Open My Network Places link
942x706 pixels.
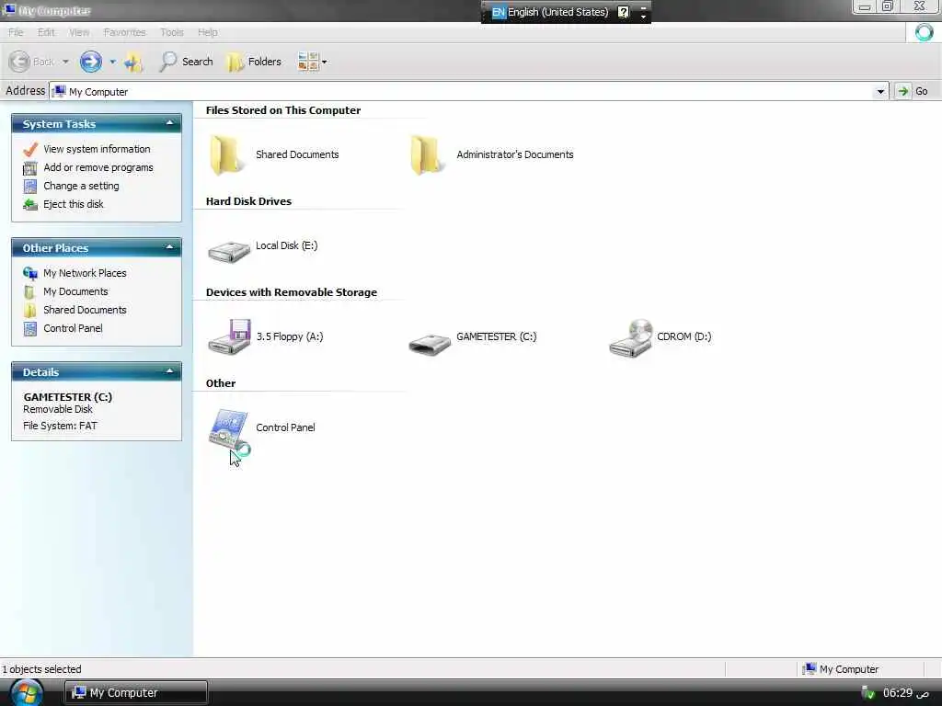[x=85, y=273]
